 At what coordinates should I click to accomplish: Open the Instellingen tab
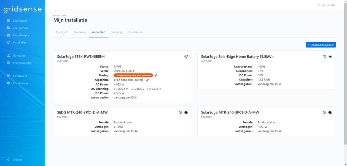point(135,32)
